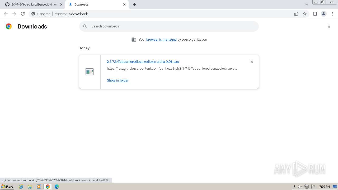Close the GitHub tab
Viewport: 338px width, 190px height.
click(x=61, y=4)
